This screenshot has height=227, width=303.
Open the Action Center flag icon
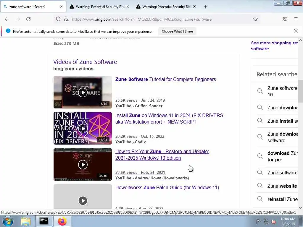[259, 221]
